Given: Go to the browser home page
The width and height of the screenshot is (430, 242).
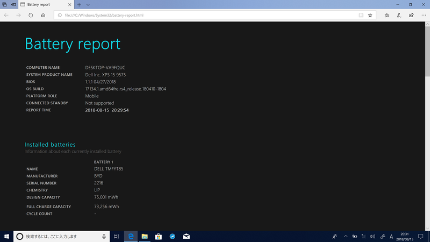Looking at the screenshot, I should 43,16.
